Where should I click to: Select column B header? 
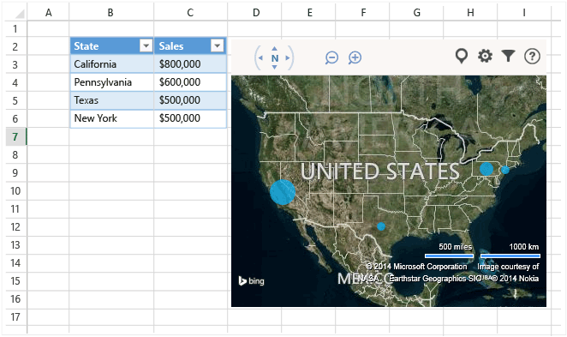point(111,13)
